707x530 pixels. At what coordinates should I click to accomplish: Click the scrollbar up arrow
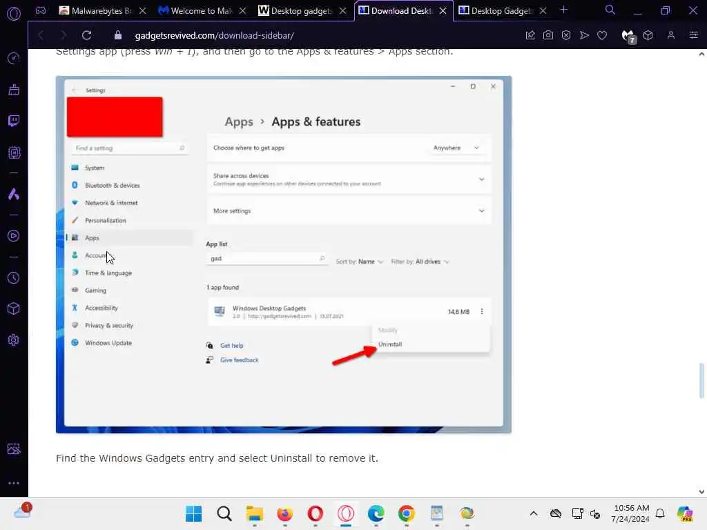(701, 55)
